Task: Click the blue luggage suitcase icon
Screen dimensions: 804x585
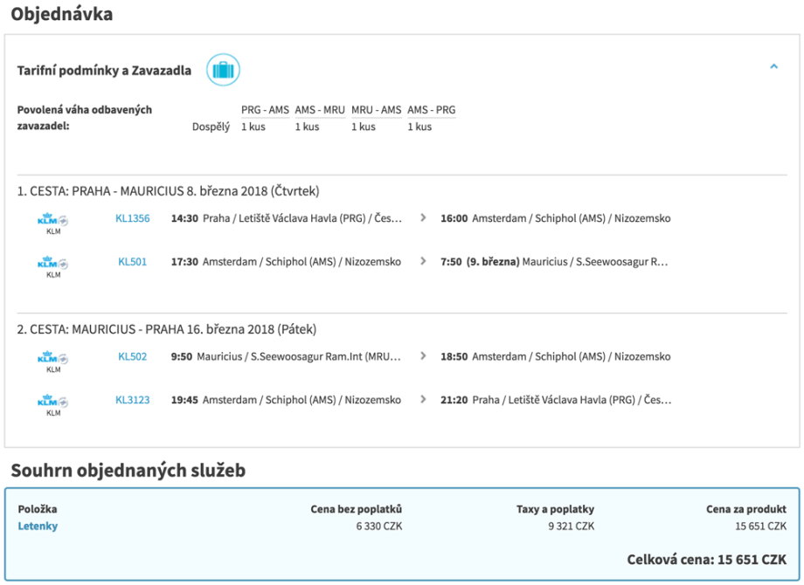Action: point(223,70)
